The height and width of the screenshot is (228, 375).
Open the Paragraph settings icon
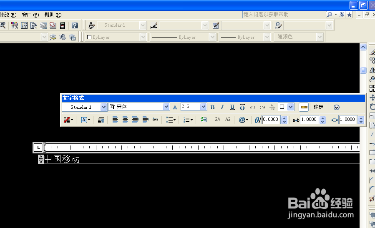click(101, 120)
